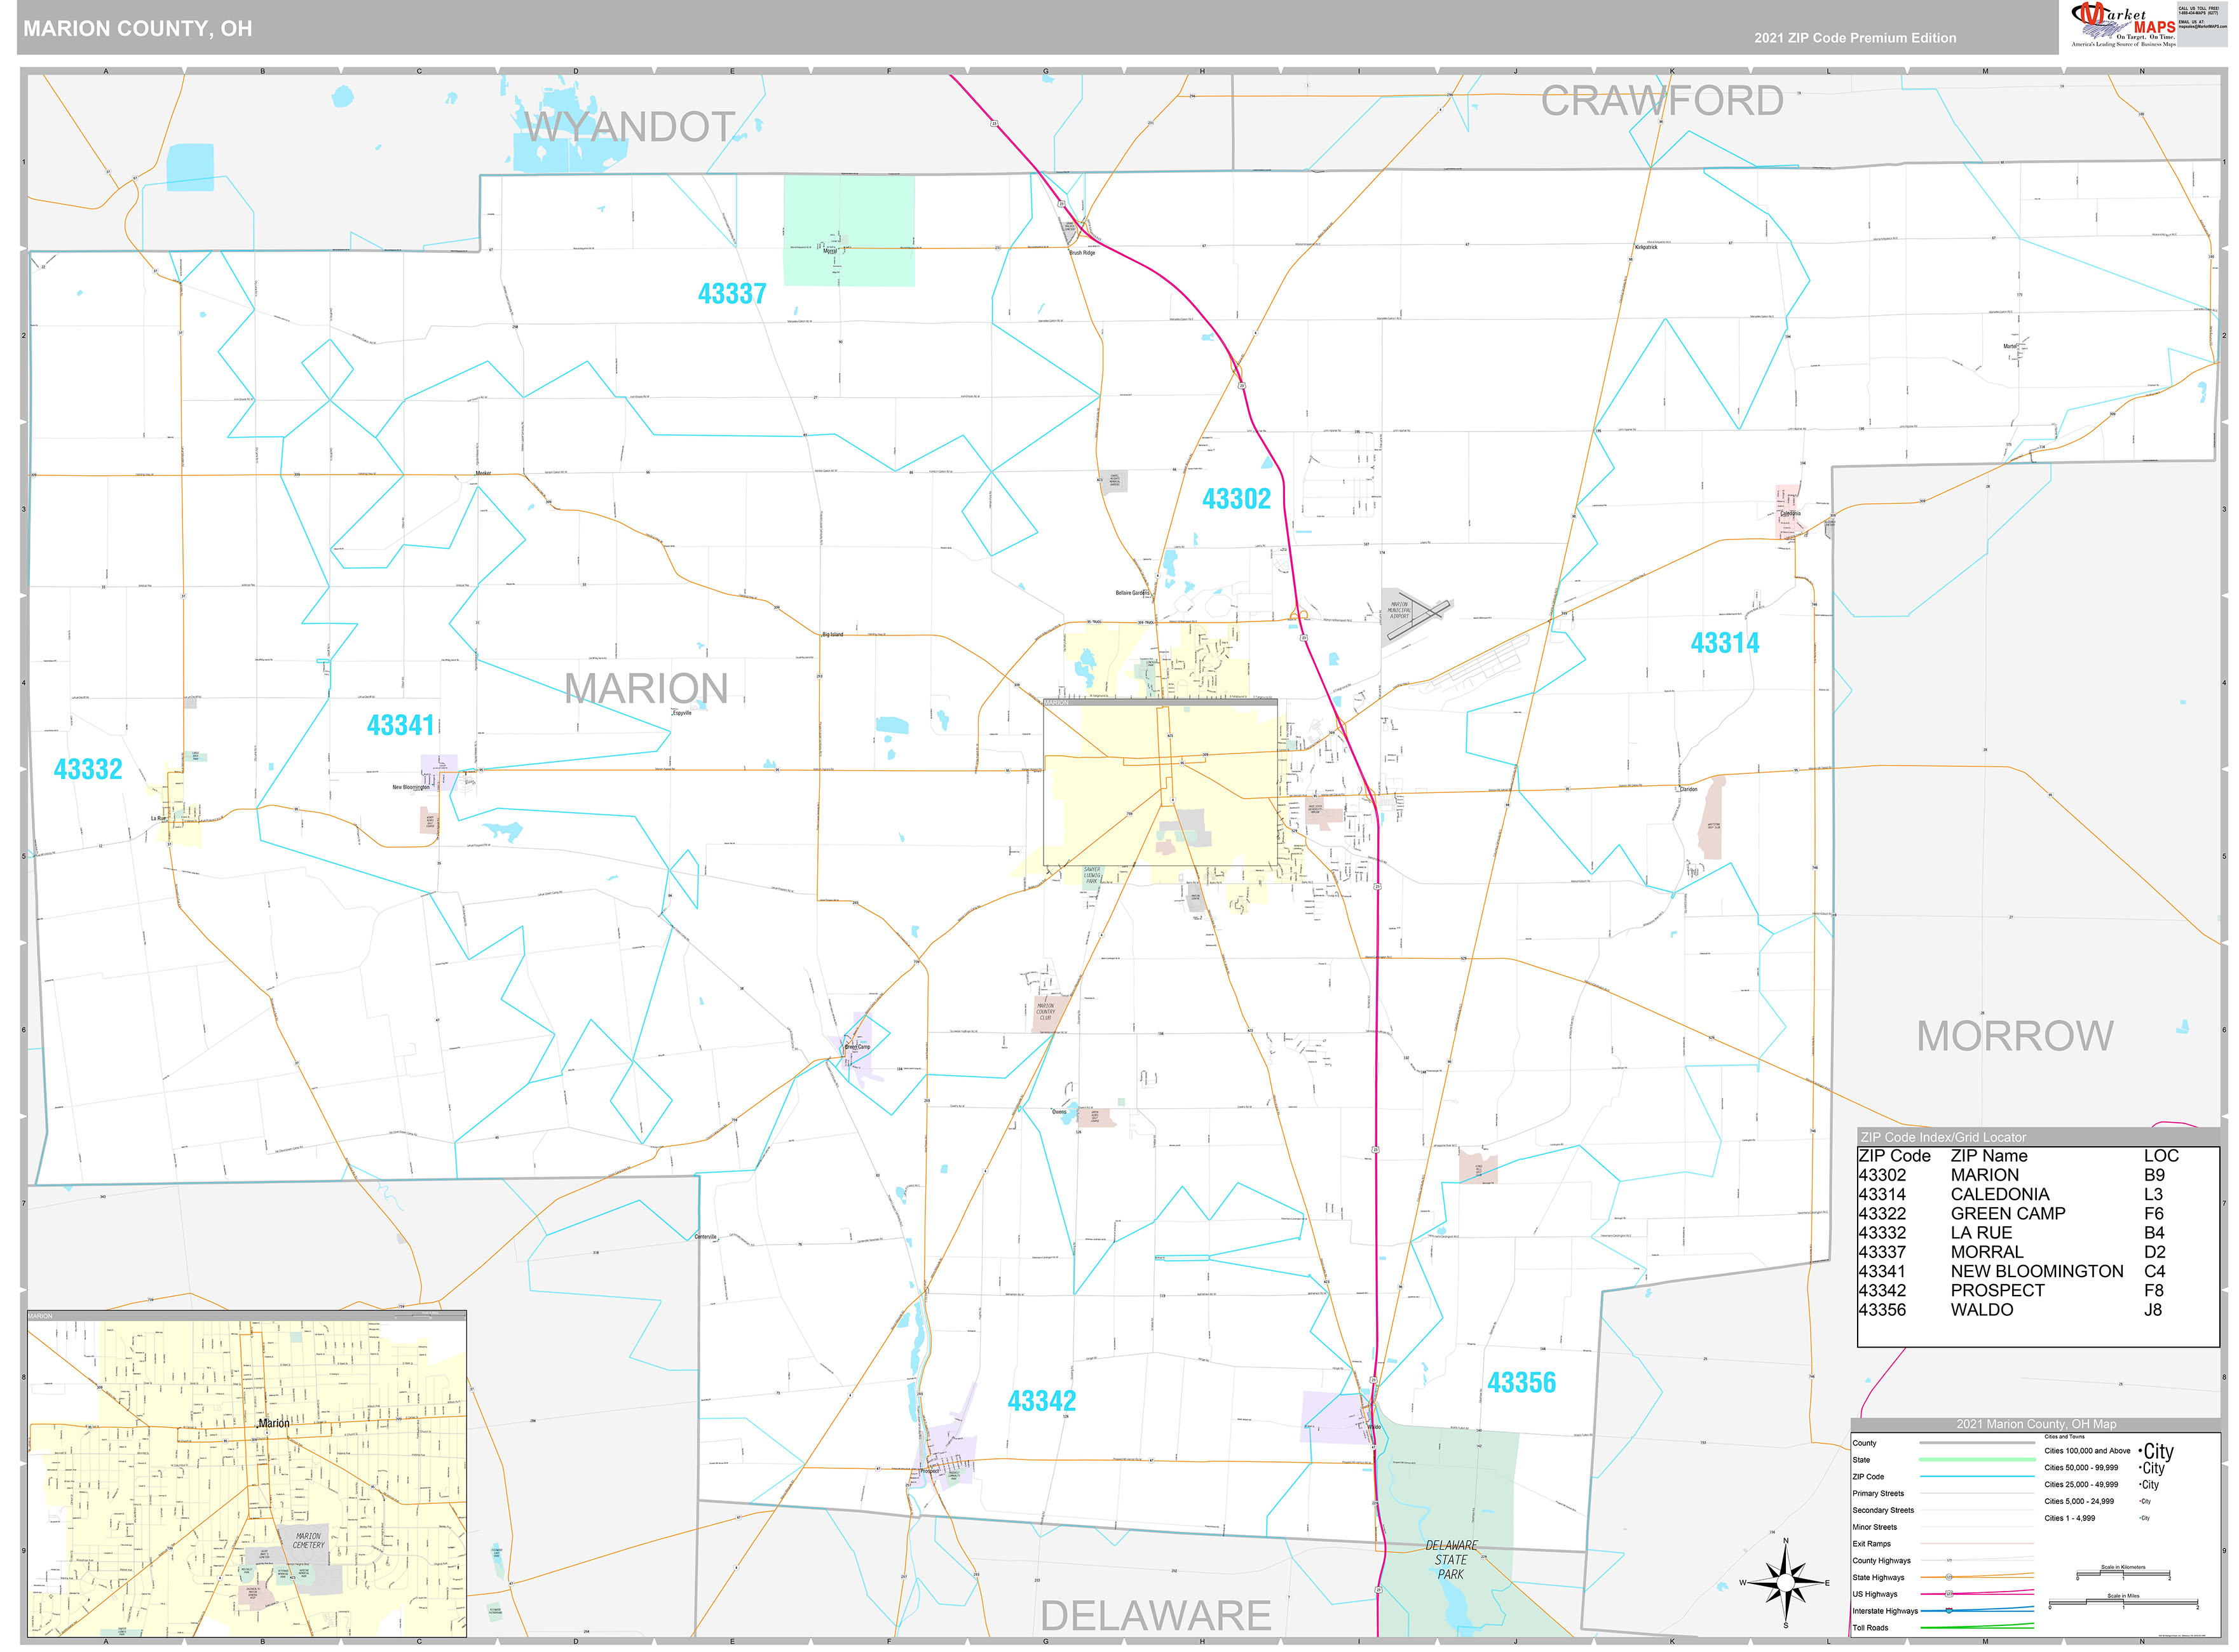
Task: Click the Bellaire Gardens place label
Action: coord(1133,593)
